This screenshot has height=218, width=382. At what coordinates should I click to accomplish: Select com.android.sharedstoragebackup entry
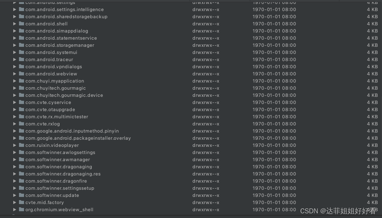[x=191, y=16]
